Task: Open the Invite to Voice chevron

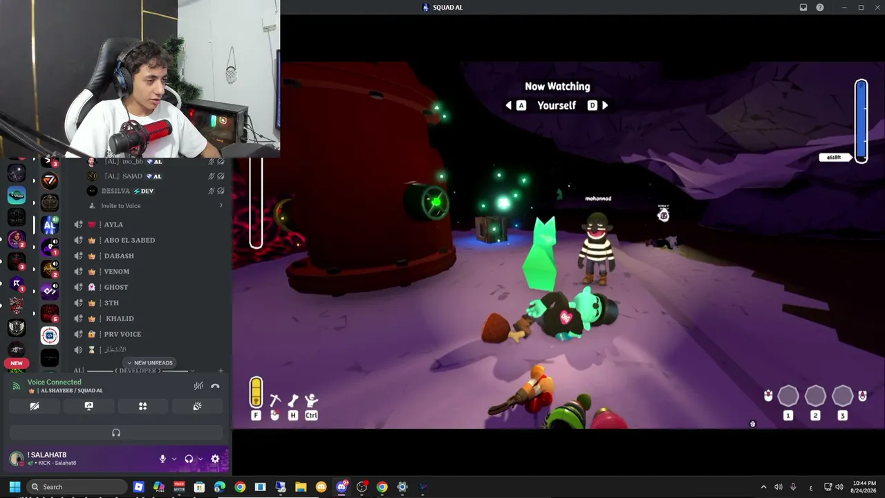Action: point(221,205)
